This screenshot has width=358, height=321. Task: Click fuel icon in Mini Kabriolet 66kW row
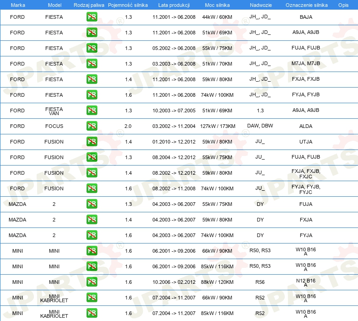tap(92, 298)
